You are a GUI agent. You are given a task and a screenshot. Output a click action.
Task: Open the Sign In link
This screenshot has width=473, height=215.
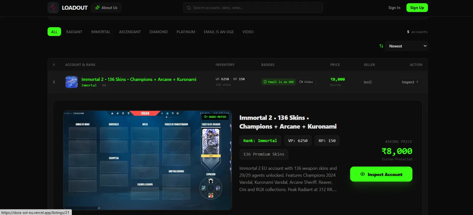coord(394,8)
